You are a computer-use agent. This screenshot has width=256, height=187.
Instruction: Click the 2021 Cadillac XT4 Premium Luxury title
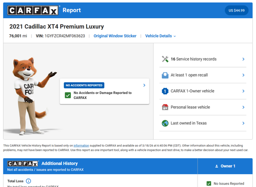(x=57, y=26)
